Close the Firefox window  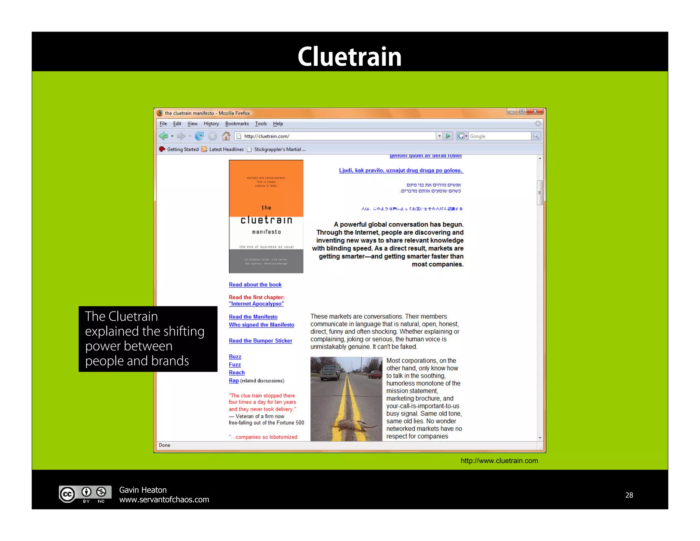[x=535, y=111]
